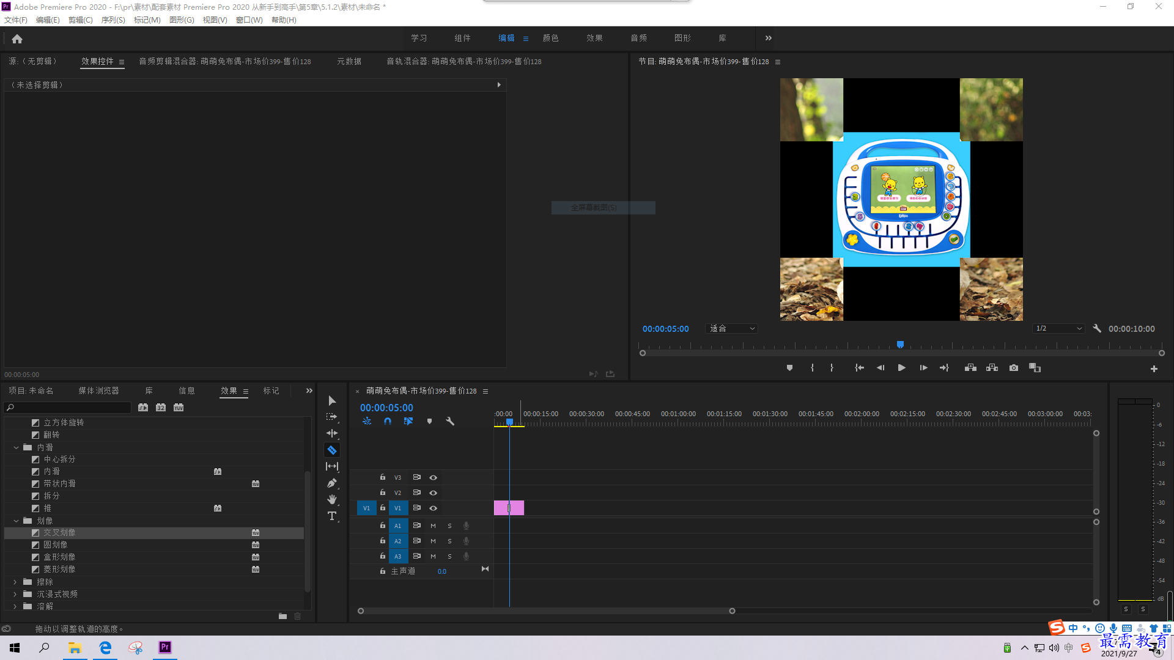Image resolution: width=1174 pixels, height=660 pixels.
Task: Select the Razor tool
Action: point(332,450)
